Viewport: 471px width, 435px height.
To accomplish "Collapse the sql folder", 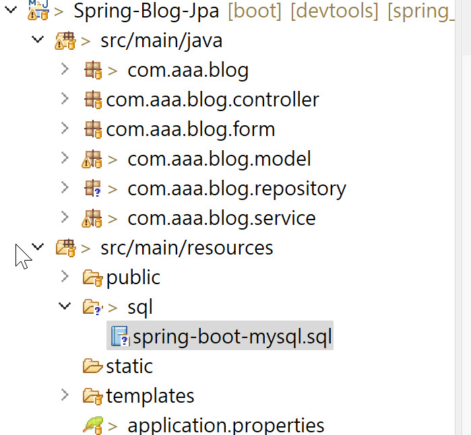I will pos(65,306).
